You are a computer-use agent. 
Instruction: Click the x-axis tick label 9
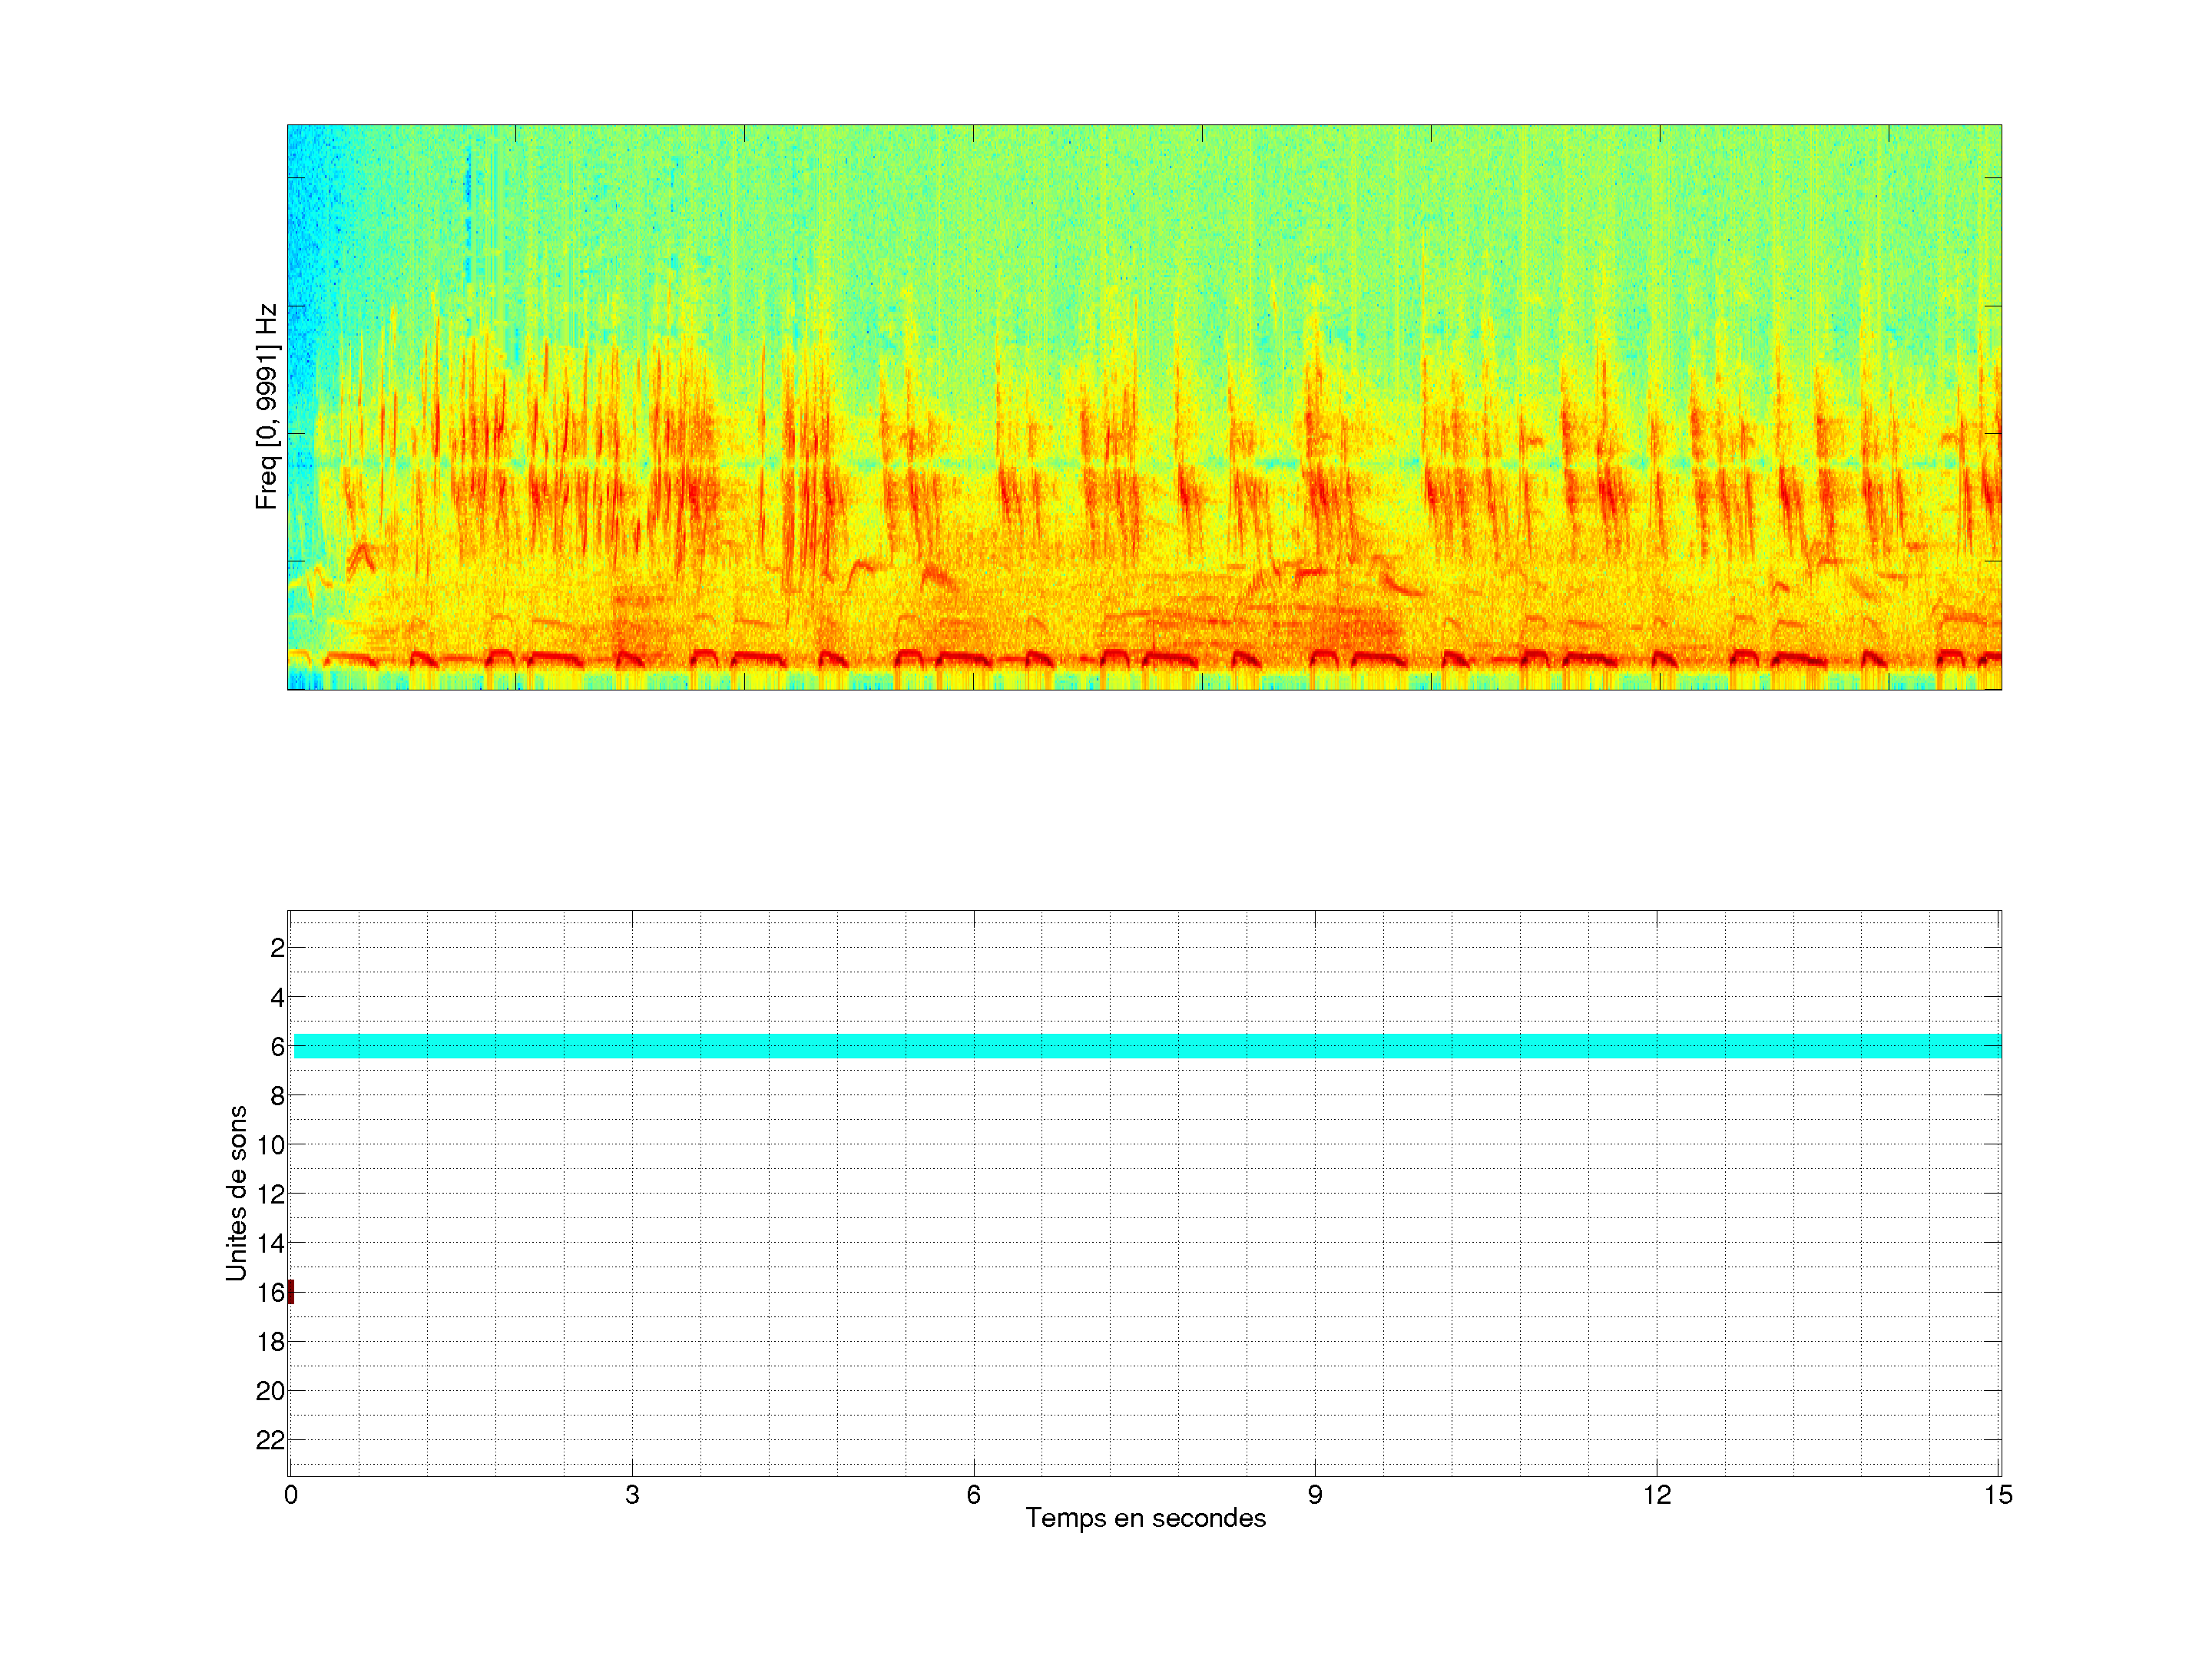click(1315, 1495)
